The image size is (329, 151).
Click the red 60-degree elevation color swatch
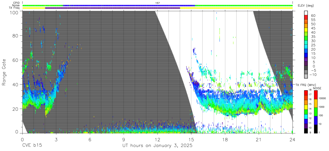[306, 18]
